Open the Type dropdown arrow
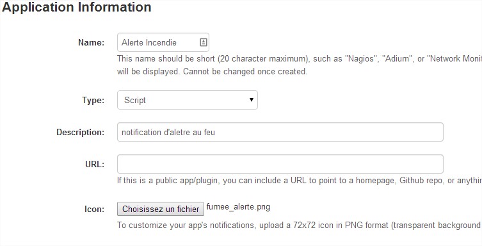Viewport: 482px width, 246px height. coord(252,100)
